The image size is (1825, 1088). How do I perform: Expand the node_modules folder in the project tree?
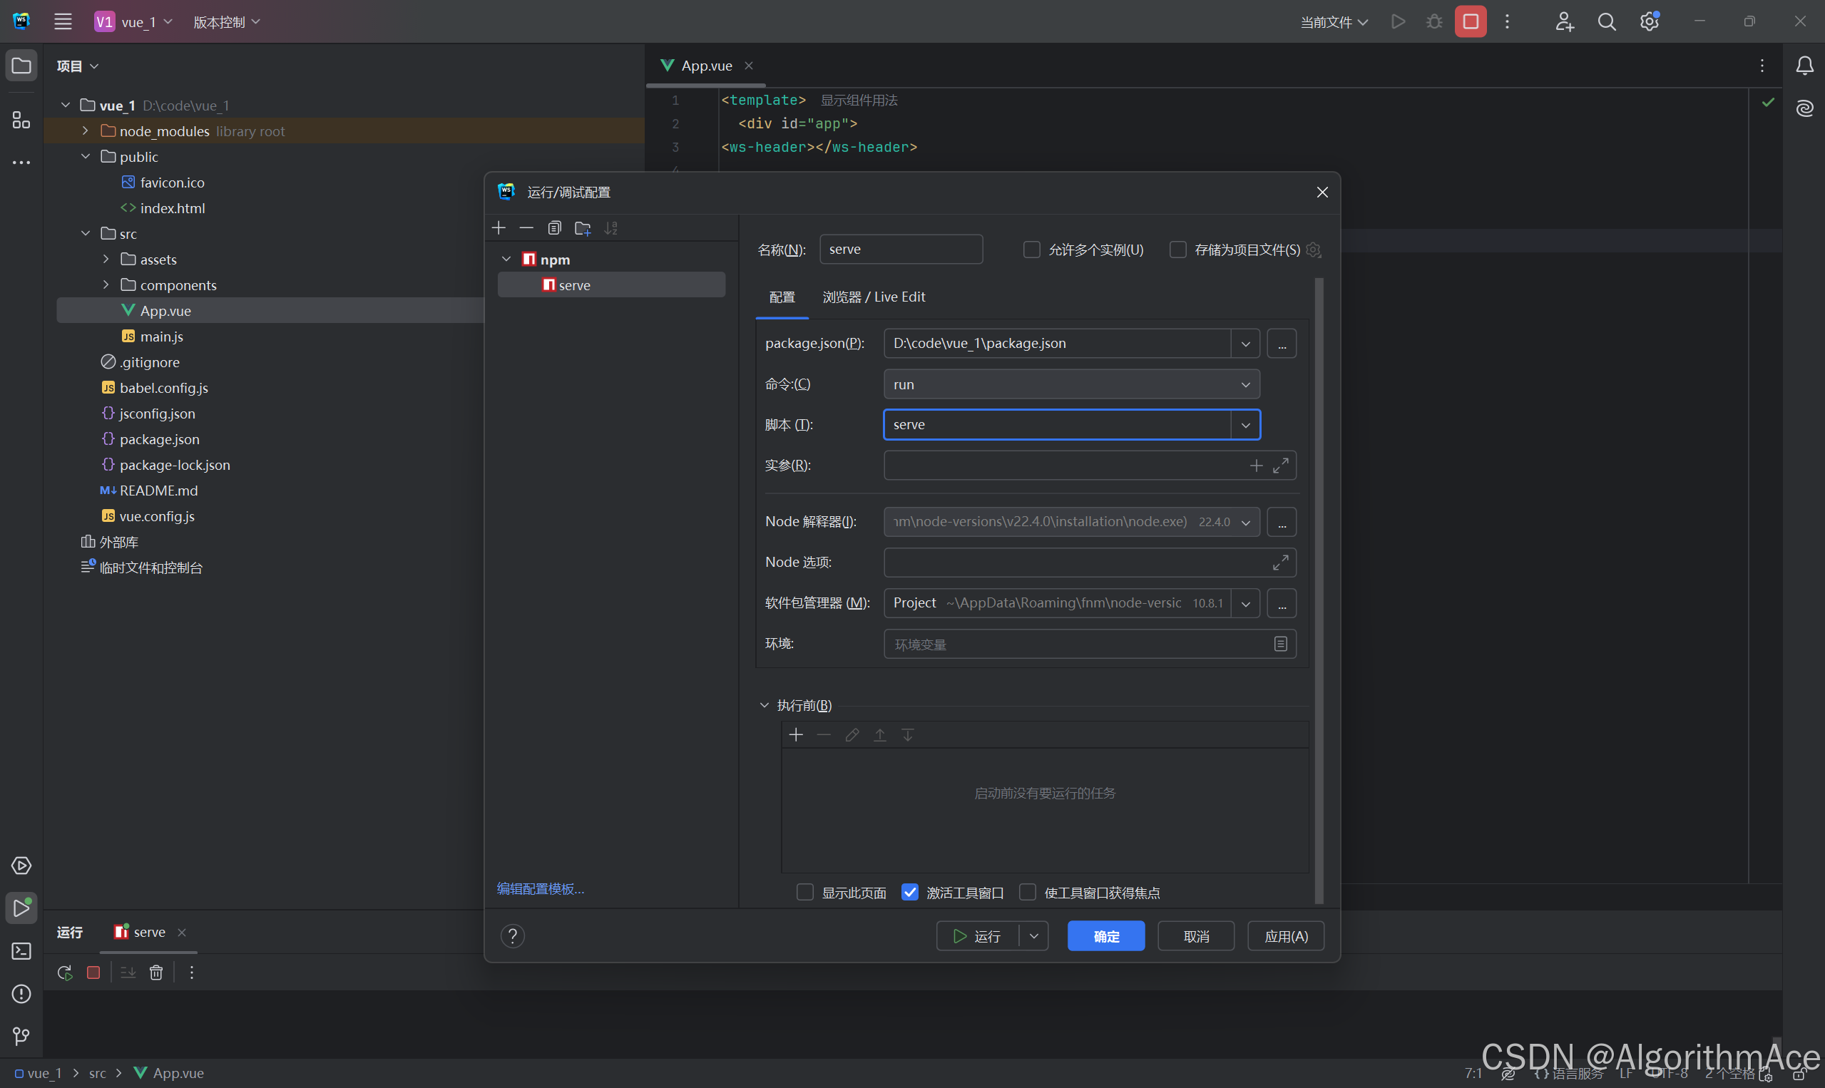85,131
